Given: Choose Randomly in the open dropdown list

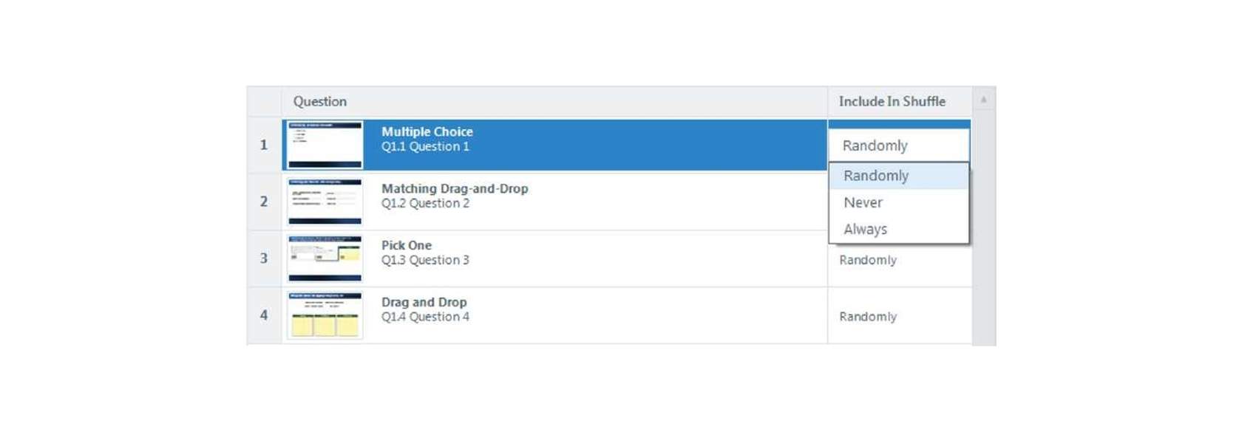Looking at the screenshot, I should coord(898,176).
